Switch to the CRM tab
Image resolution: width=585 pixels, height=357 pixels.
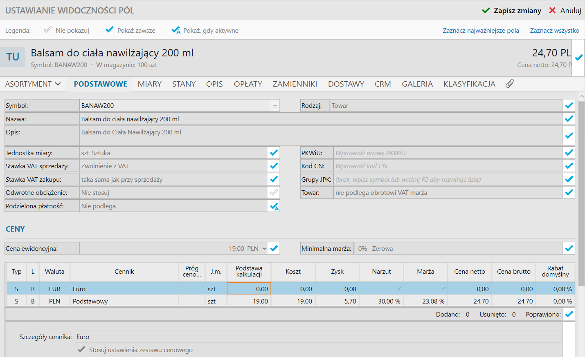(x=383, y=84)
